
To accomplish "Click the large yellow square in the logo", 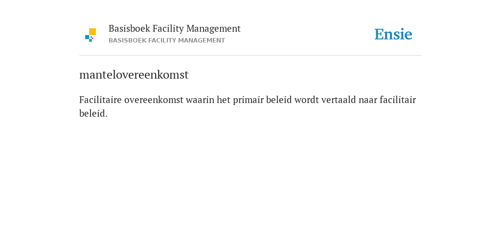I will coord(92,32).
